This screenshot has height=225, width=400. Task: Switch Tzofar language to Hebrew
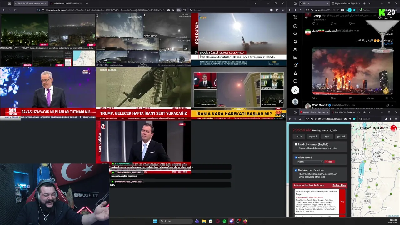click(x=299, y=136)
